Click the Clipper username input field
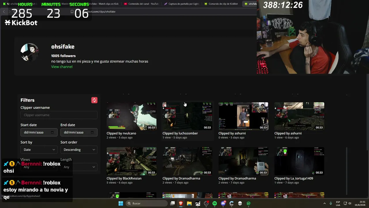Viewport: 369px width, 208px height. (59, 115)
